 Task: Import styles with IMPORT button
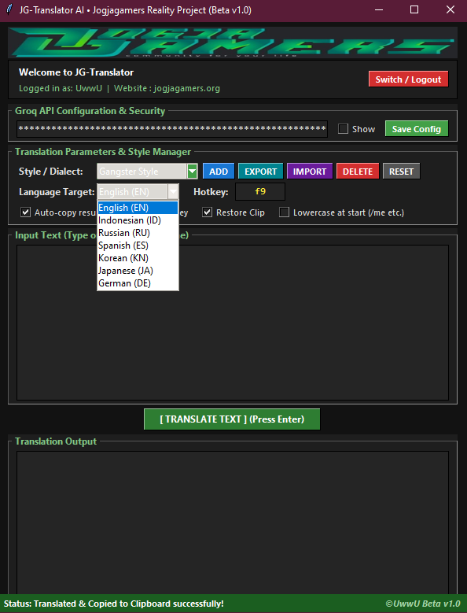310,172
